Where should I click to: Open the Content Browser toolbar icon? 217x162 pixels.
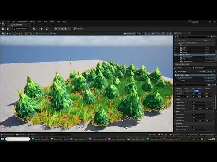tap(8, 29)
